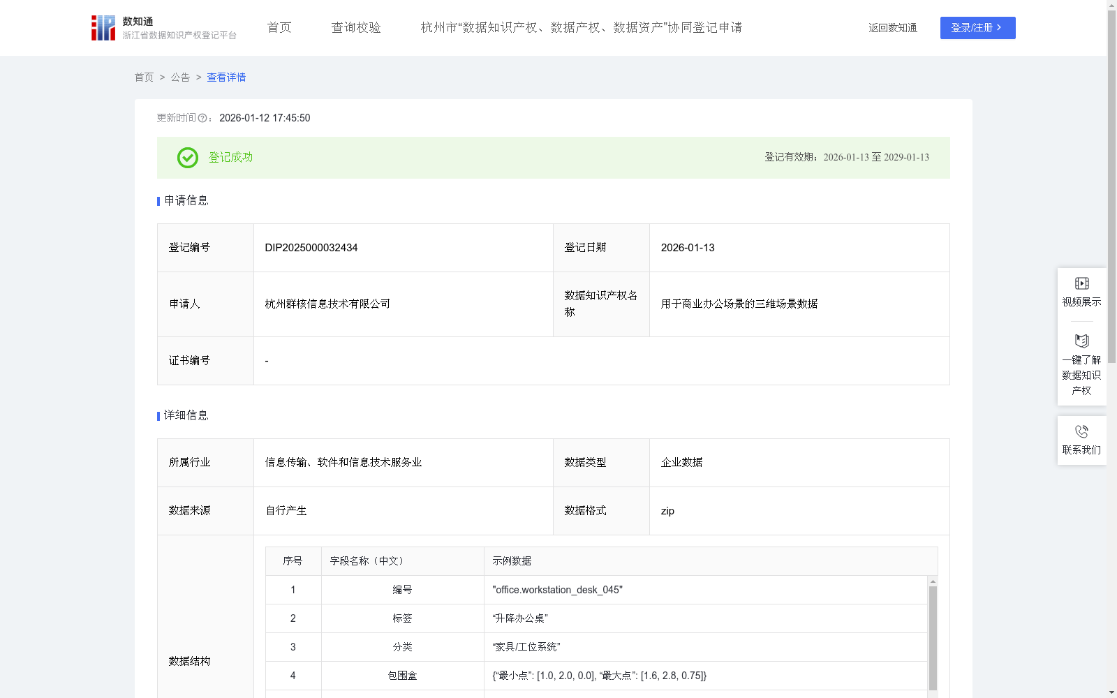Click 返回数知通 link

tap(893, 28)
